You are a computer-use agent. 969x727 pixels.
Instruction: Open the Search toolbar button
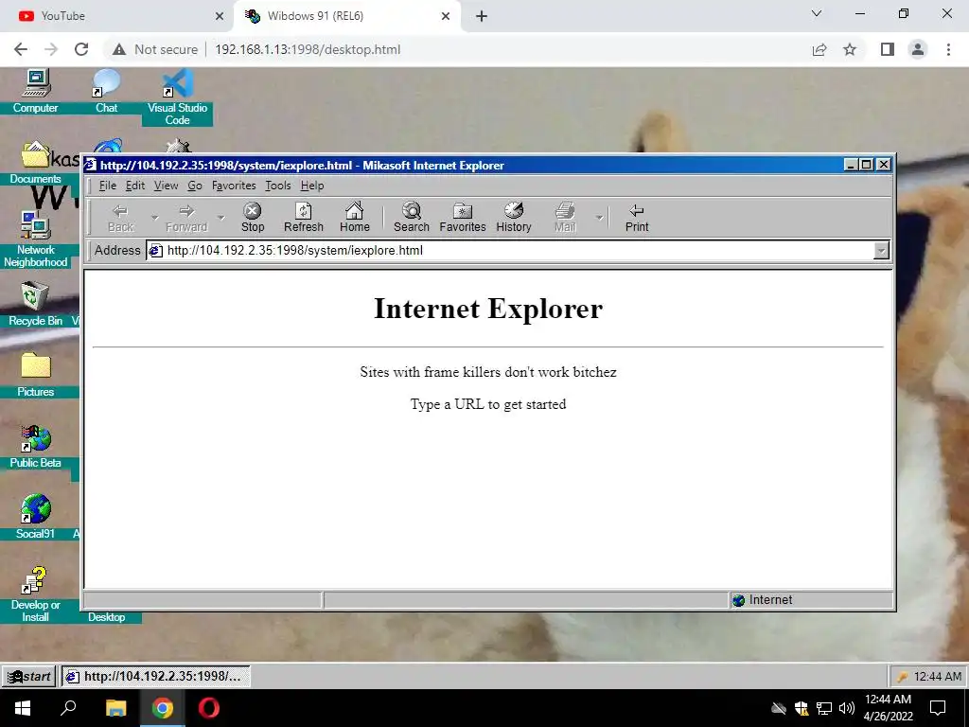pyautogui.click(x=411, y=218)
